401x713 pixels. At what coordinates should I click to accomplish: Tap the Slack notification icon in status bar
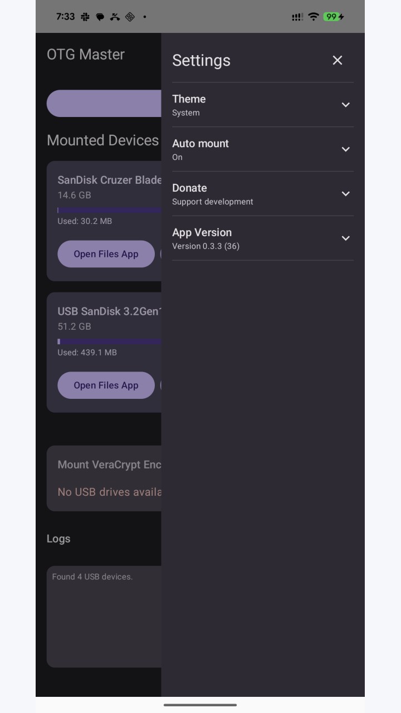click(85, 17)
